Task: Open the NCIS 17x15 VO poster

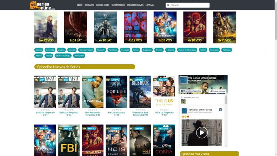Action: click(116, 140)
